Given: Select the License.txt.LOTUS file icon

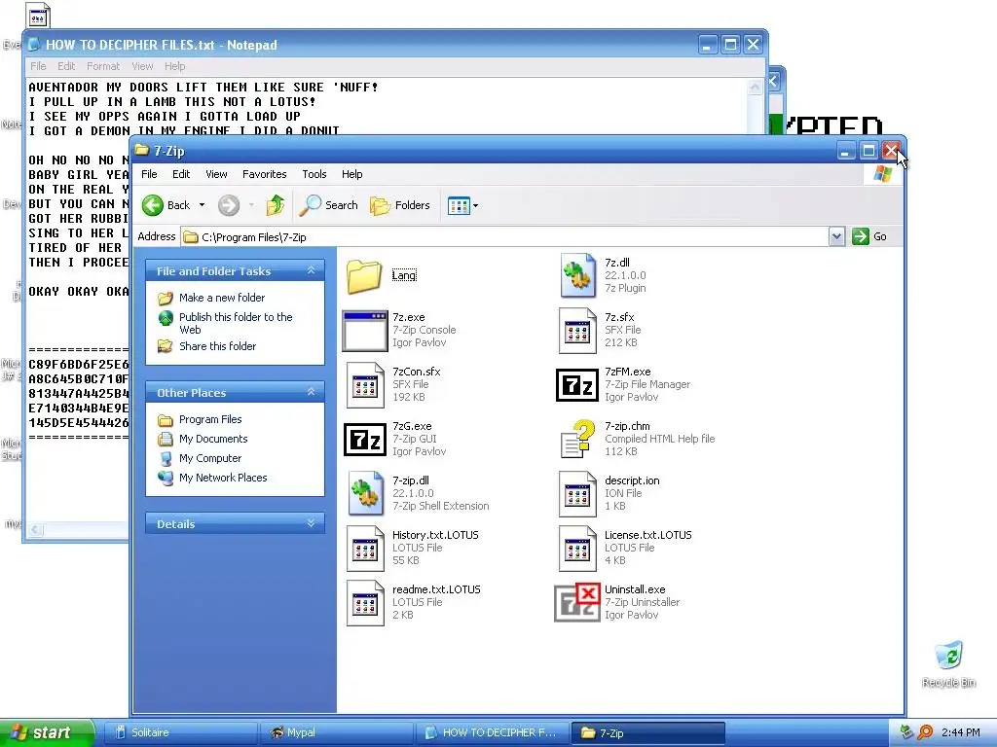Looking at the screenshot, I should tap(578, 549).
